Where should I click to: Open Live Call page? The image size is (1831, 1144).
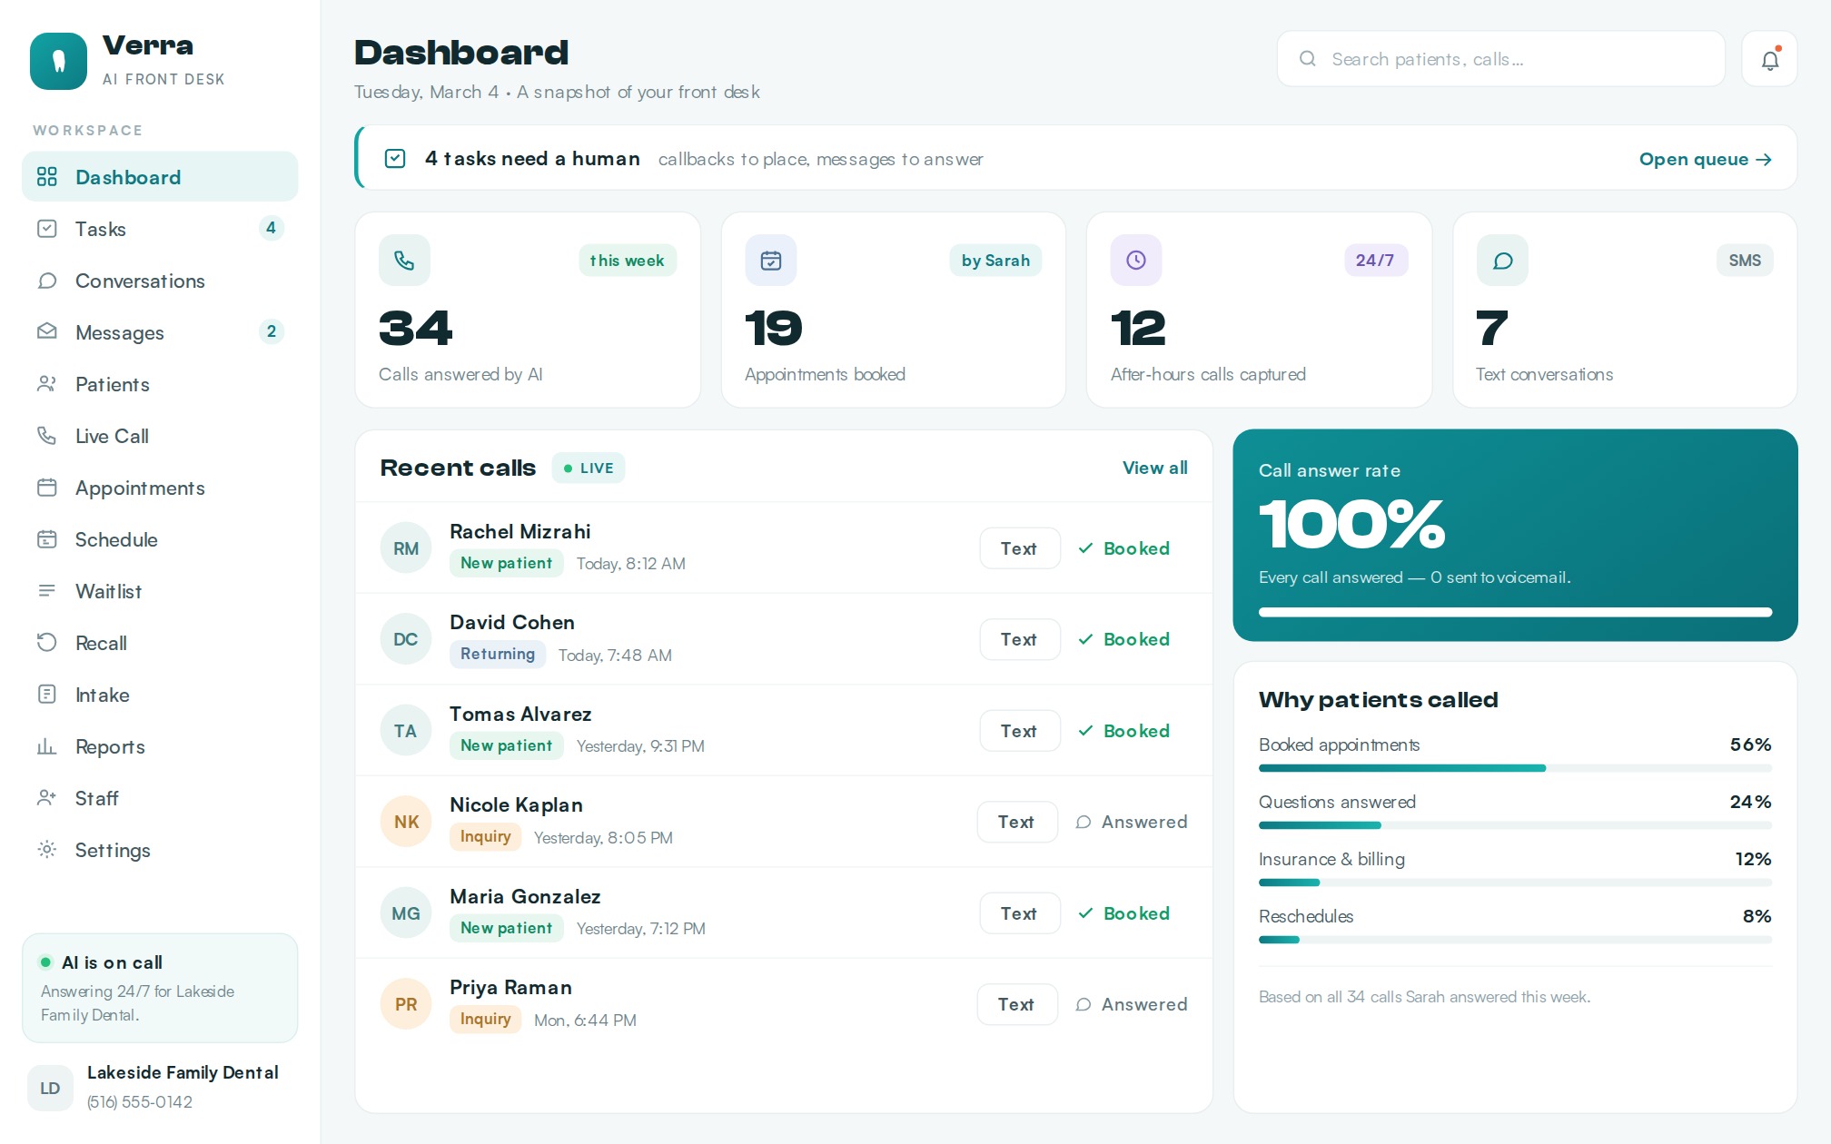click(x=160, y=436)
